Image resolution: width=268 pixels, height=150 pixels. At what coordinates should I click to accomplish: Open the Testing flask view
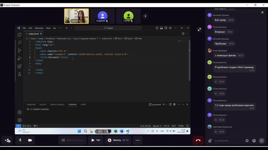(20, 74)
